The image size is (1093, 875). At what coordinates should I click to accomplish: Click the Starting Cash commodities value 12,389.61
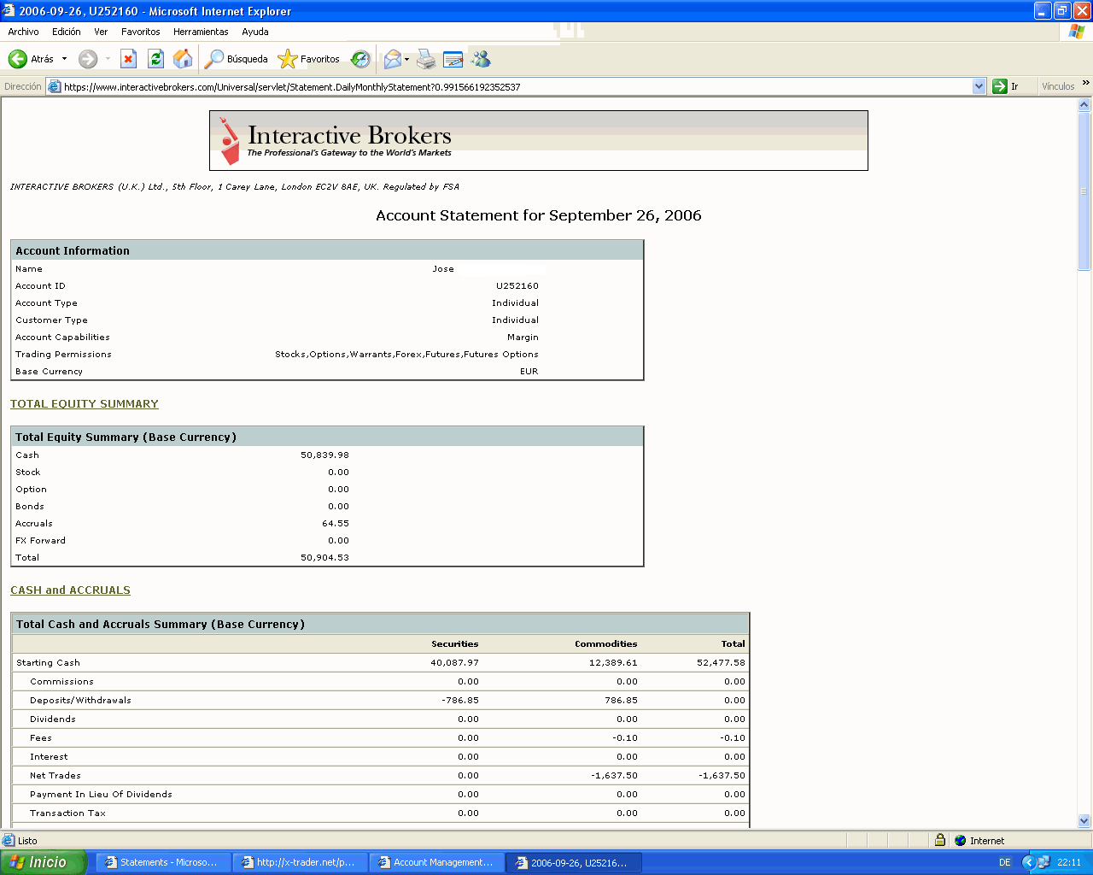[613, 663]
